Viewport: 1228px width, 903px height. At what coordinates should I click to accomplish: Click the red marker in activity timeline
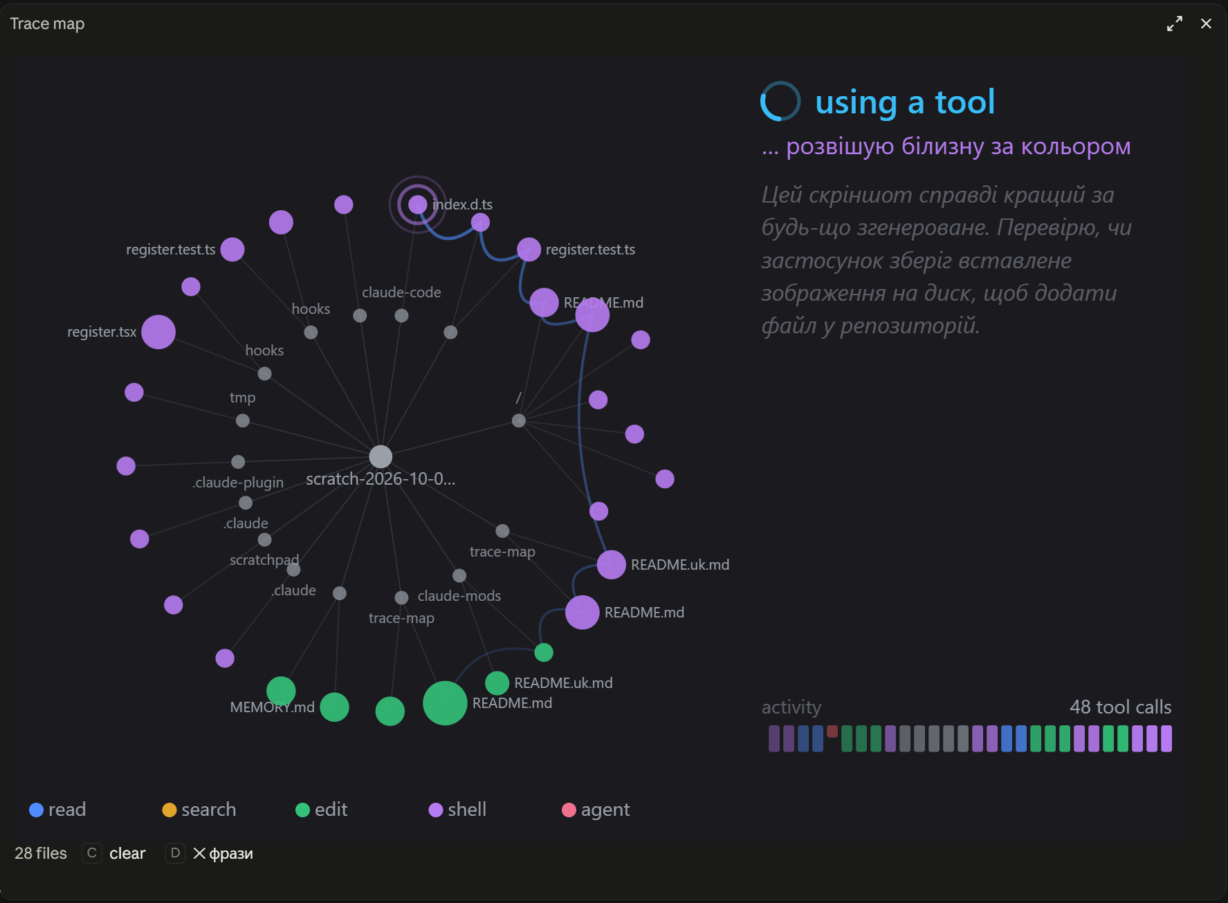832,731
